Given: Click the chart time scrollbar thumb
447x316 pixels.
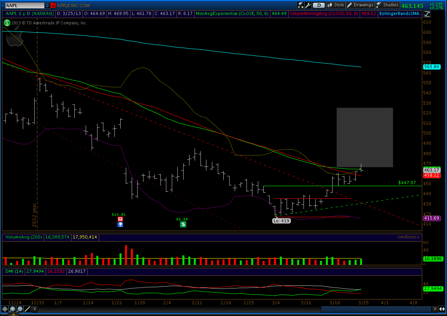Looking at the screenshot, I should [376, 309].
